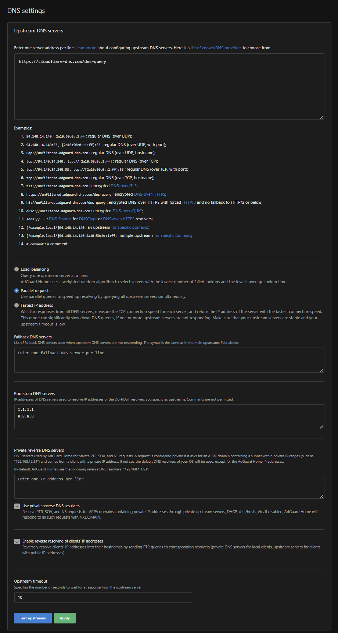This screenshot has height=633, width=338.
Task: Open 'for specific domains' link in example 13
Action: [x=173, y=235]
